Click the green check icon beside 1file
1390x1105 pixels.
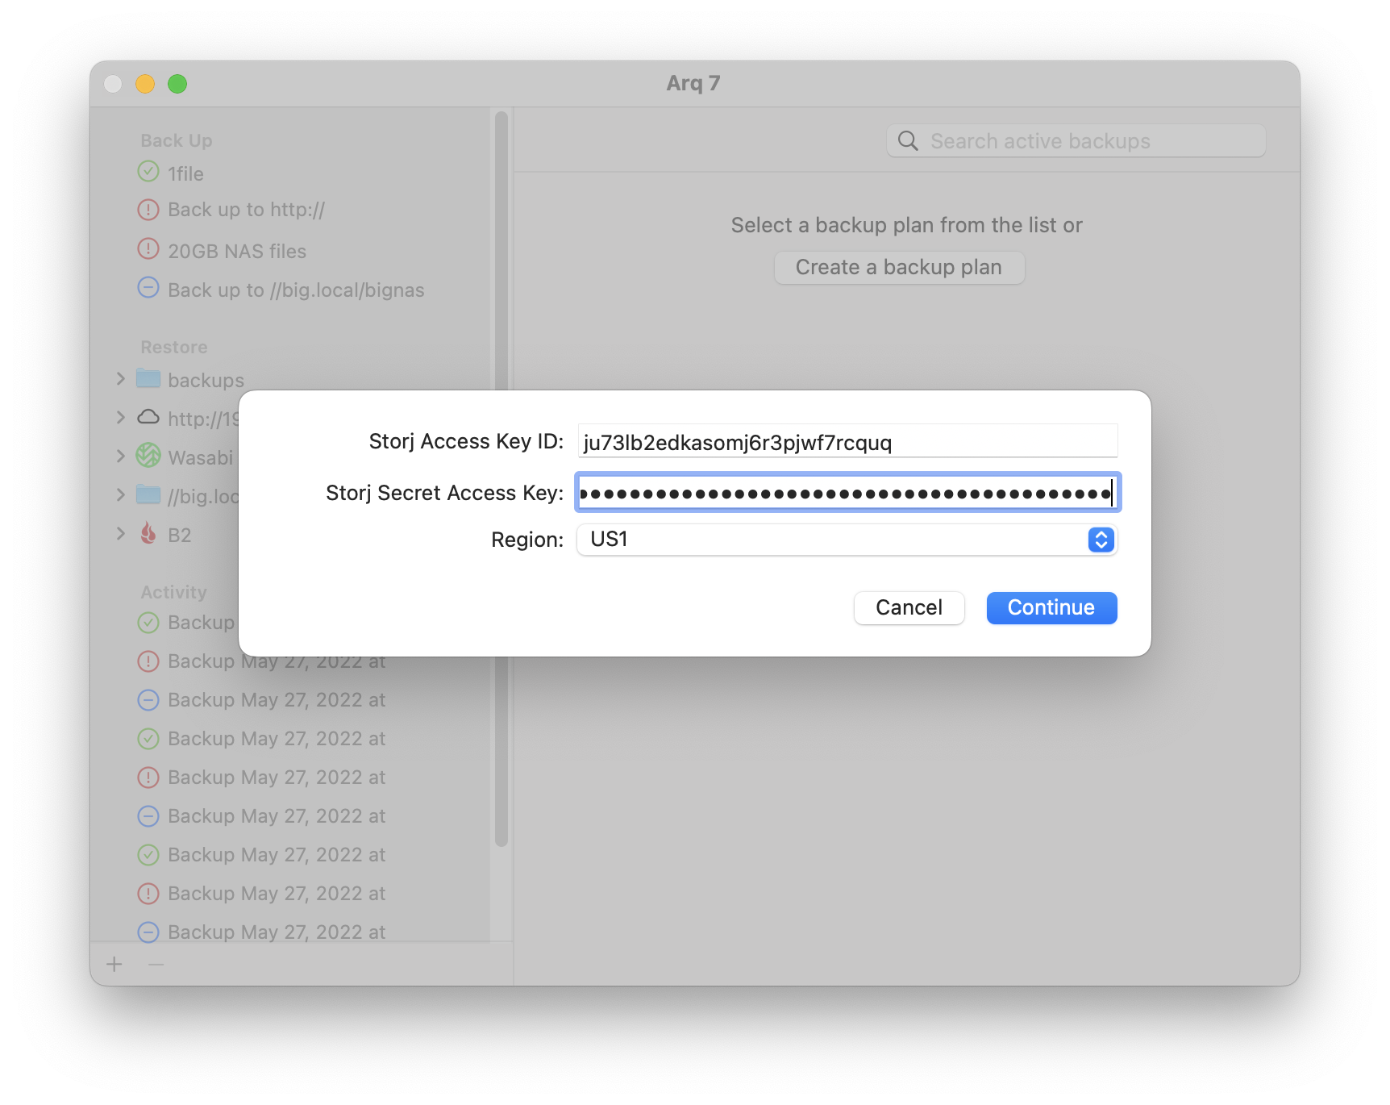pyautogui.click(x=148, y=172)
